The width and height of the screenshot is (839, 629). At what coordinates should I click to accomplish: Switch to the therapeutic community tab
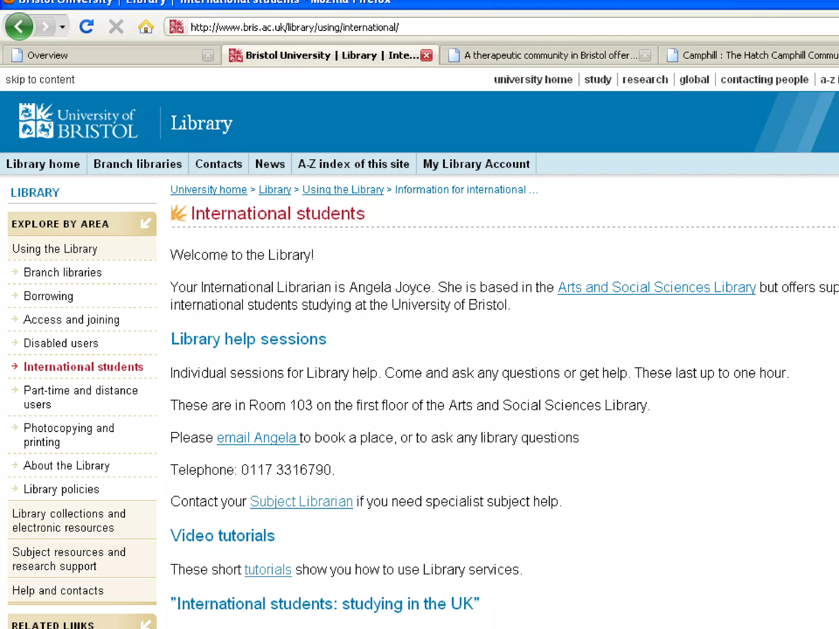pos(545,55)
